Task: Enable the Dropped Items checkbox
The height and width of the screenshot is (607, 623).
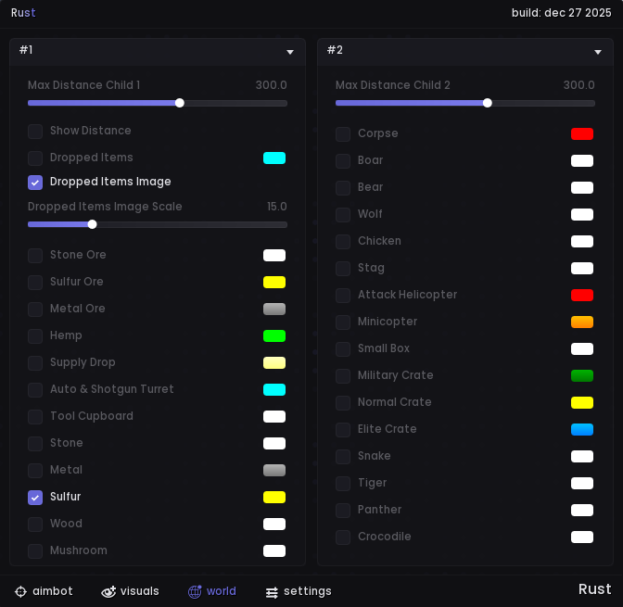Action: tap(35, 158)
